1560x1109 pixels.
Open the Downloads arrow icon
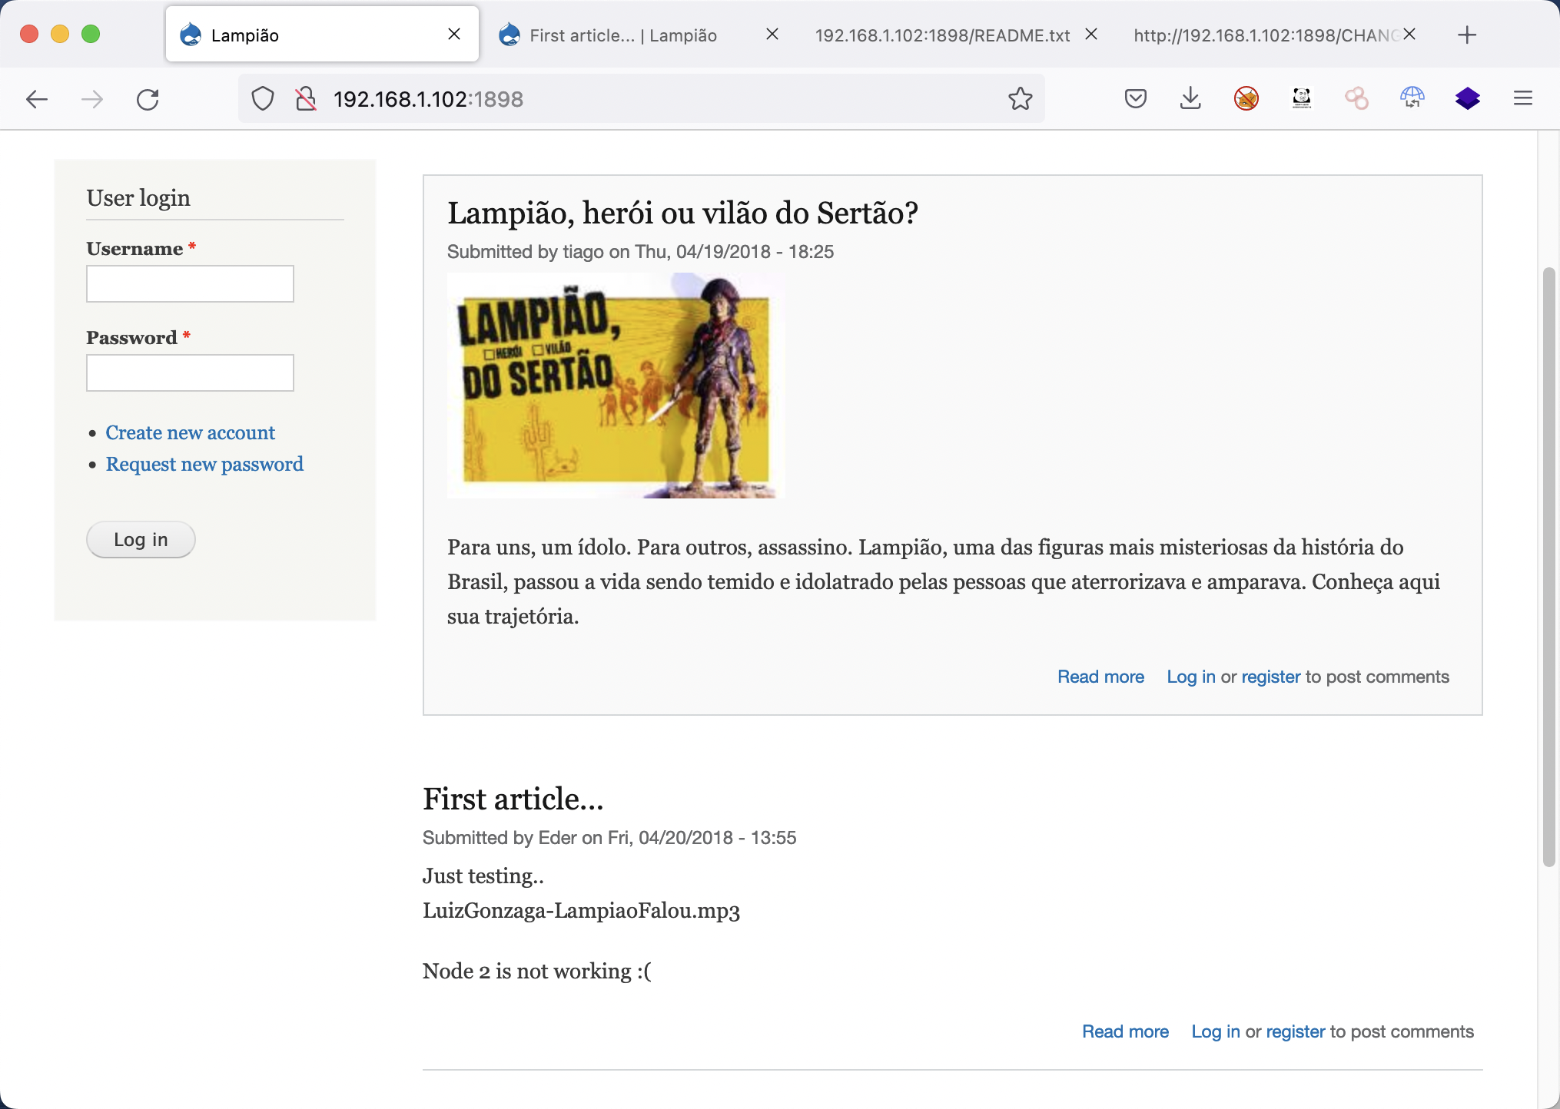pos(1190,99)
